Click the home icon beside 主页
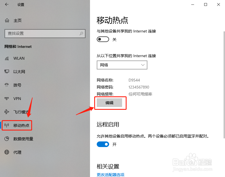225x177 pixels. pyautogui.click(x=7, y=20)
